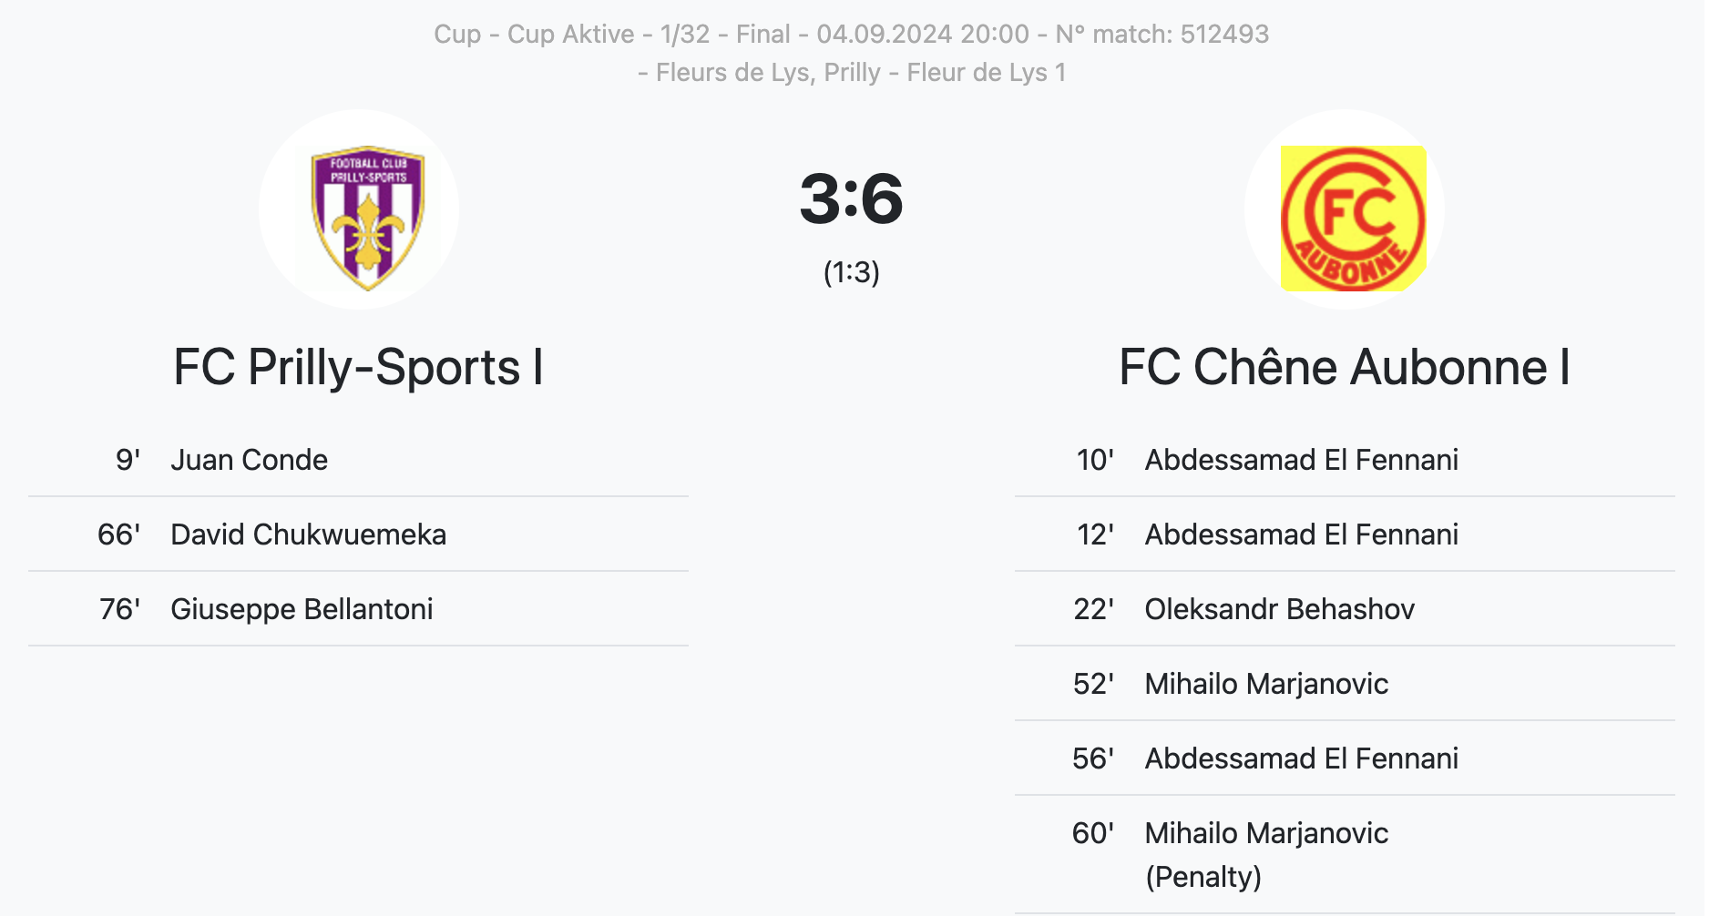The height and width of the screenshot is (916, 1709).
Task: Click the 22' minute marker
Action: coord(1093,609)
